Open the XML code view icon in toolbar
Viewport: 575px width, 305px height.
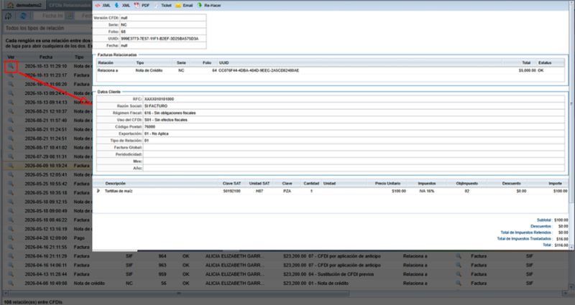[102, 6]
